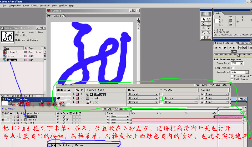Click the Play button in Time Controls
This screenshot has height=147, width=252.
click(x=225, y=48)
